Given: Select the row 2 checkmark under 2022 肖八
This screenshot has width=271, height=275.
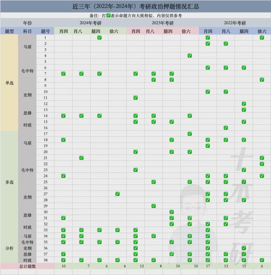Looking at the screenshot, I should [226, 43].
